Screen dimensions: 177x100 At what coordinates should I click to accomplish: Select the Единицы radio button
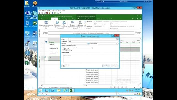pyautogui.click(x=63, y=48)
